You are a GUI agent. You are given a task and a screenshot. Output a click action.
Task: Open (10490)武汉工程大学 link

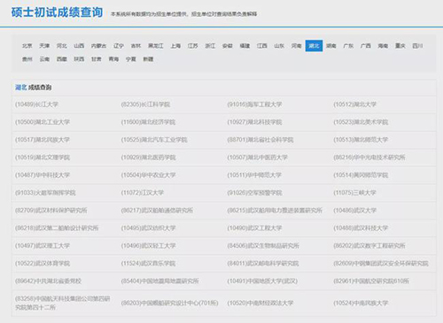click(x=254, y=228)
